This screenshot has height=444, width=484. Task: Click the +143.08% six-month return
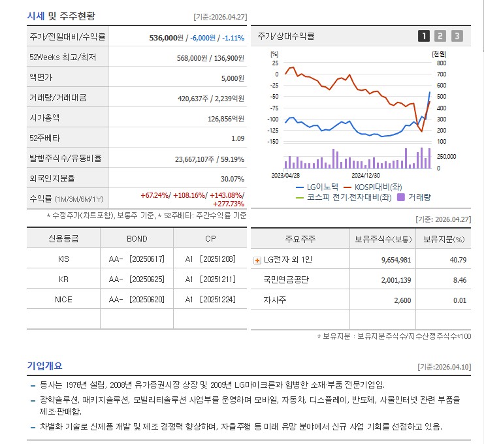click(226, 195)
